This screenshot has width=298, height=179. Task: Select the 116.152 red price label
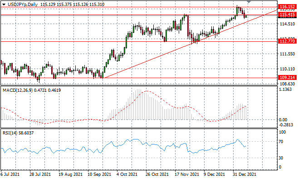[x=287, y=7]
